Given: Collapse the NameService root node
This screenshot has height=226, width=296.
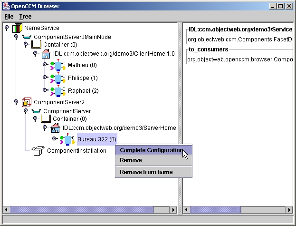Looking at the screenshot, I should (7, 28).
